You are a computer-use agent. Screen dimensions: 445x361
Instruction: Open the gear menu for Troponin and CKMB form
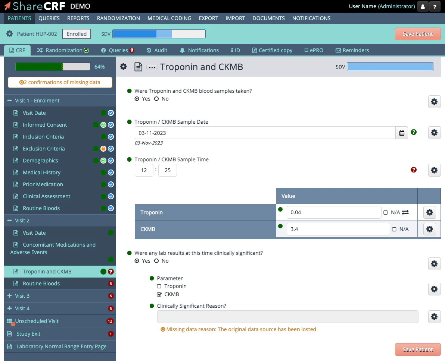click(x=123, y=67)
